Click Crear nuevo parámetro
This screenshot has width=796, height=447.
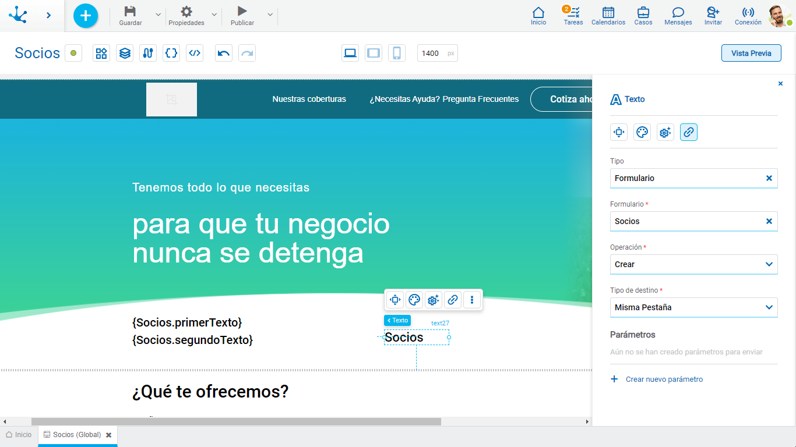tap(657, 379)
